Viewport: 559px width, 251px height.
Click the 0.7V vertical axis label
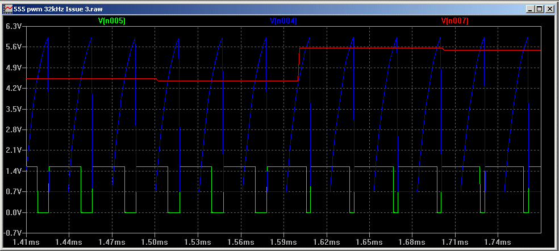point(14,192)
